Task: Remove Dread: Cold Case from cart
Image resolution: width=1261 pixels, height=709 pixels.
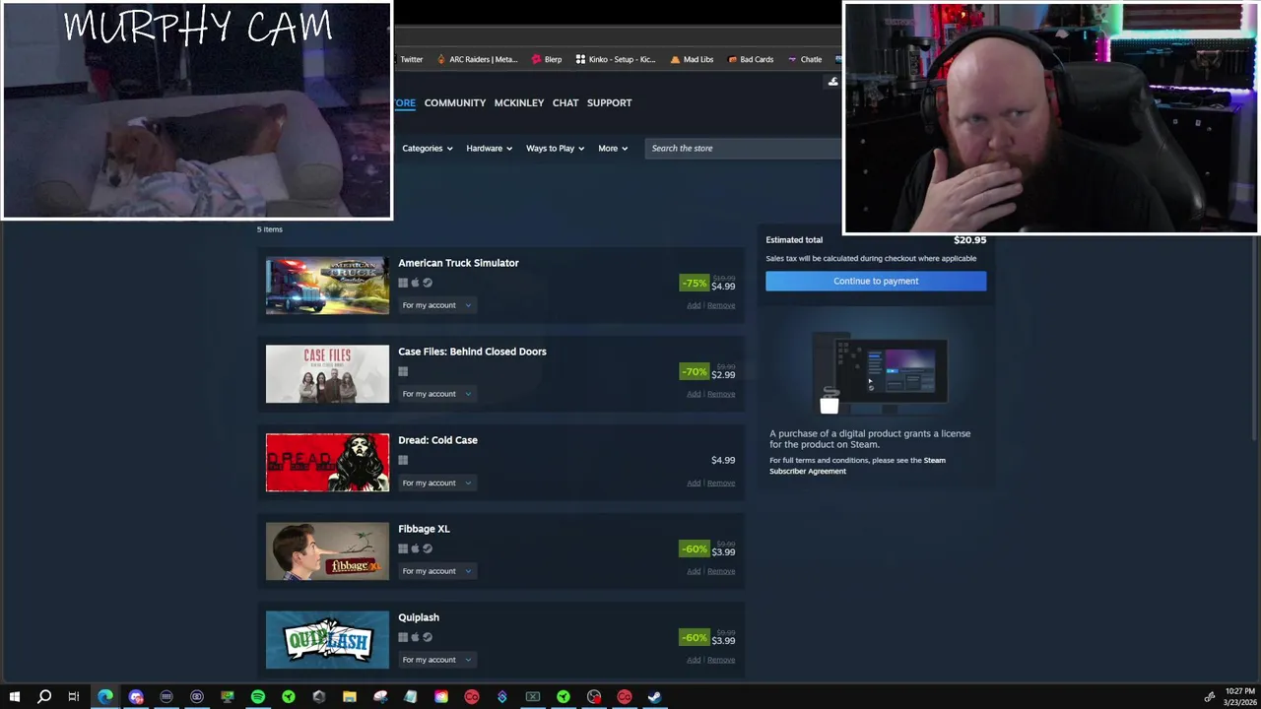Action: (721, 483)
